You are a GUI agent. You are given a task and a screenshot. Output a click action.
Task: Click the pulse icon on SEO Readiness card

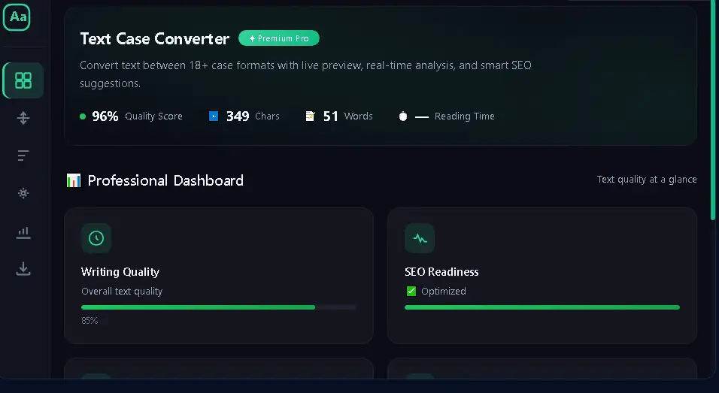point(420,238)
